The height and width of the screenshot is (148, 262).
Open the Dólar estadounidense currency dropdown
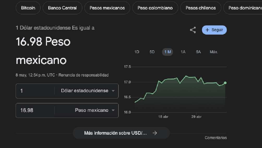point(87,91)
